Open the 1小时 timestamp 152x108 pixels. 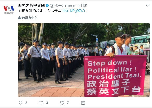(x=83, y=5)
